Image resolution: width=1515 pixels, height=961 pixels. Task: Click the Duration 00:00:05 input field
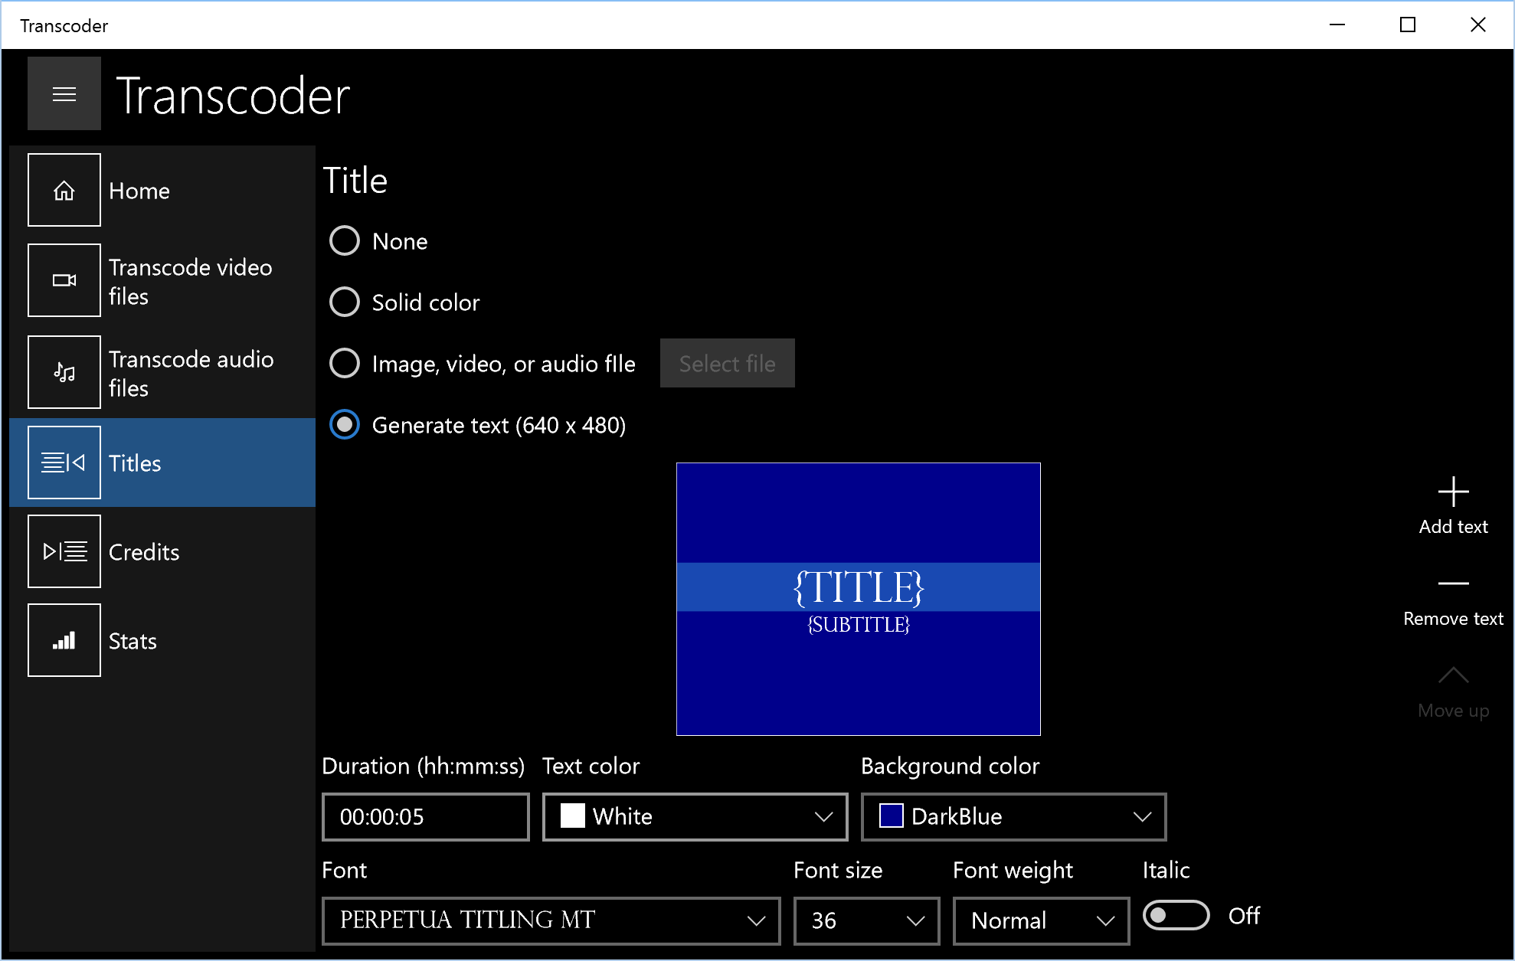pyautogui.click(x=425, y=816)
